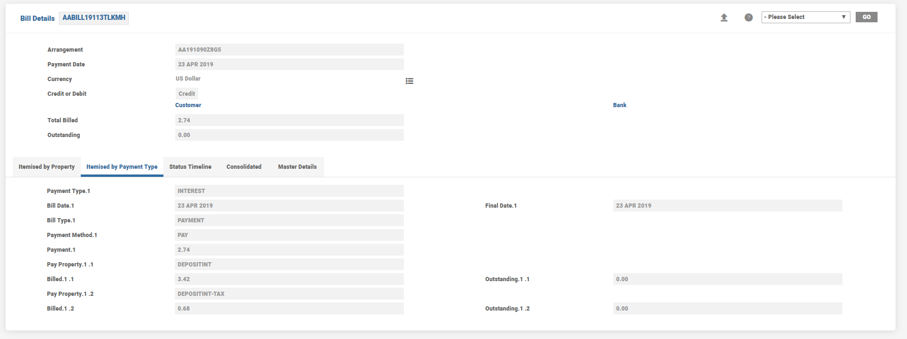Open the Master Details tab
907x339 pixels.
coord(297,167)
